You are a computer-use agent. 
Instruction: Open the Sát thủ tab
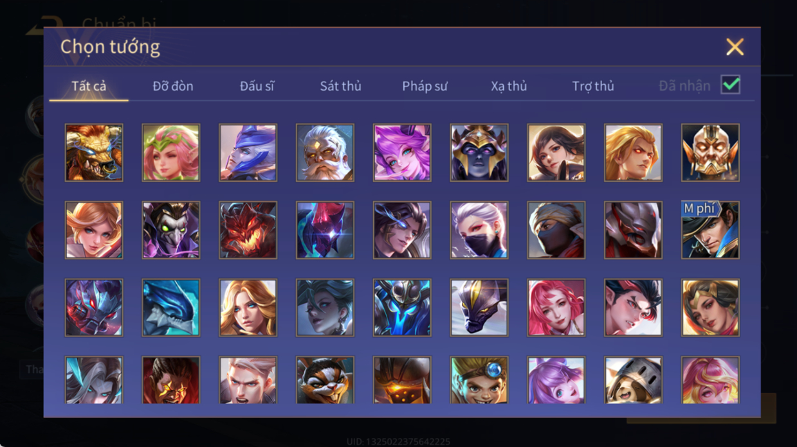click(x=340, y=86)
